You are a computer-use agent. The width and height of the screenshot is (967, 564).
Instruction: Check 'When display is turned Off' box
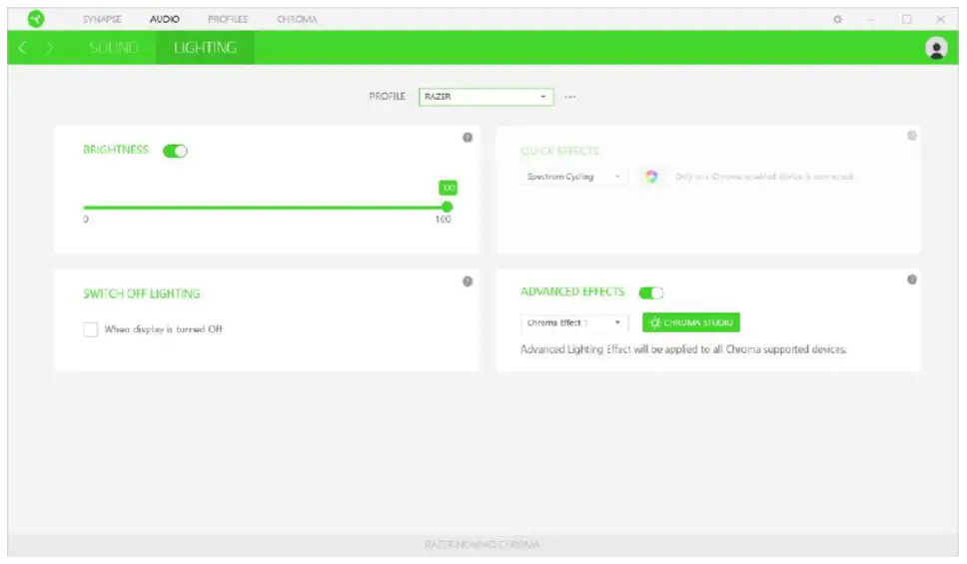(91, 329)
